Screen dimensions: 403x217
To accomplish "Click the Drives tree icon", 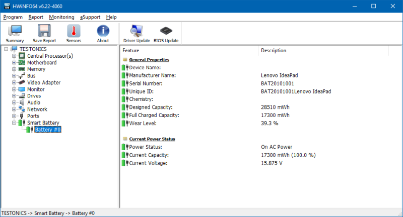I will 22,96.
